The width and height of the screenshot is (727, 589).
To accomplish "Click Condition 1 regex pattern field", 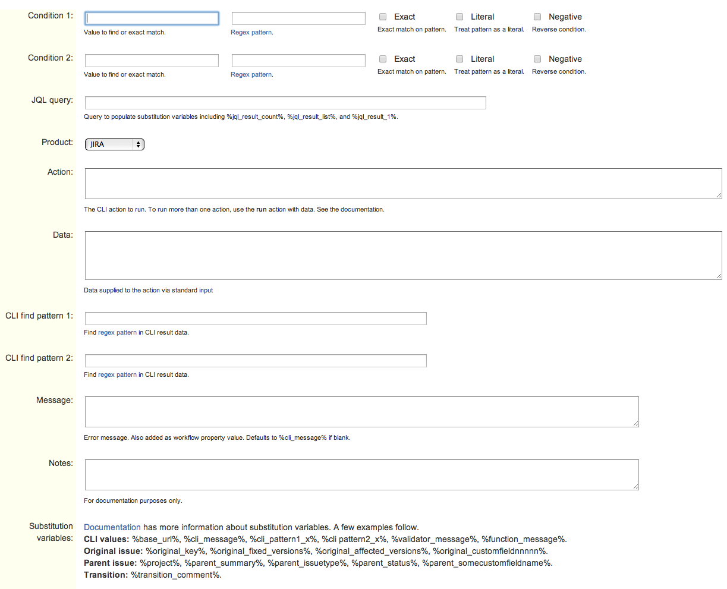I will pyautogui.click(x=298, y=18).
